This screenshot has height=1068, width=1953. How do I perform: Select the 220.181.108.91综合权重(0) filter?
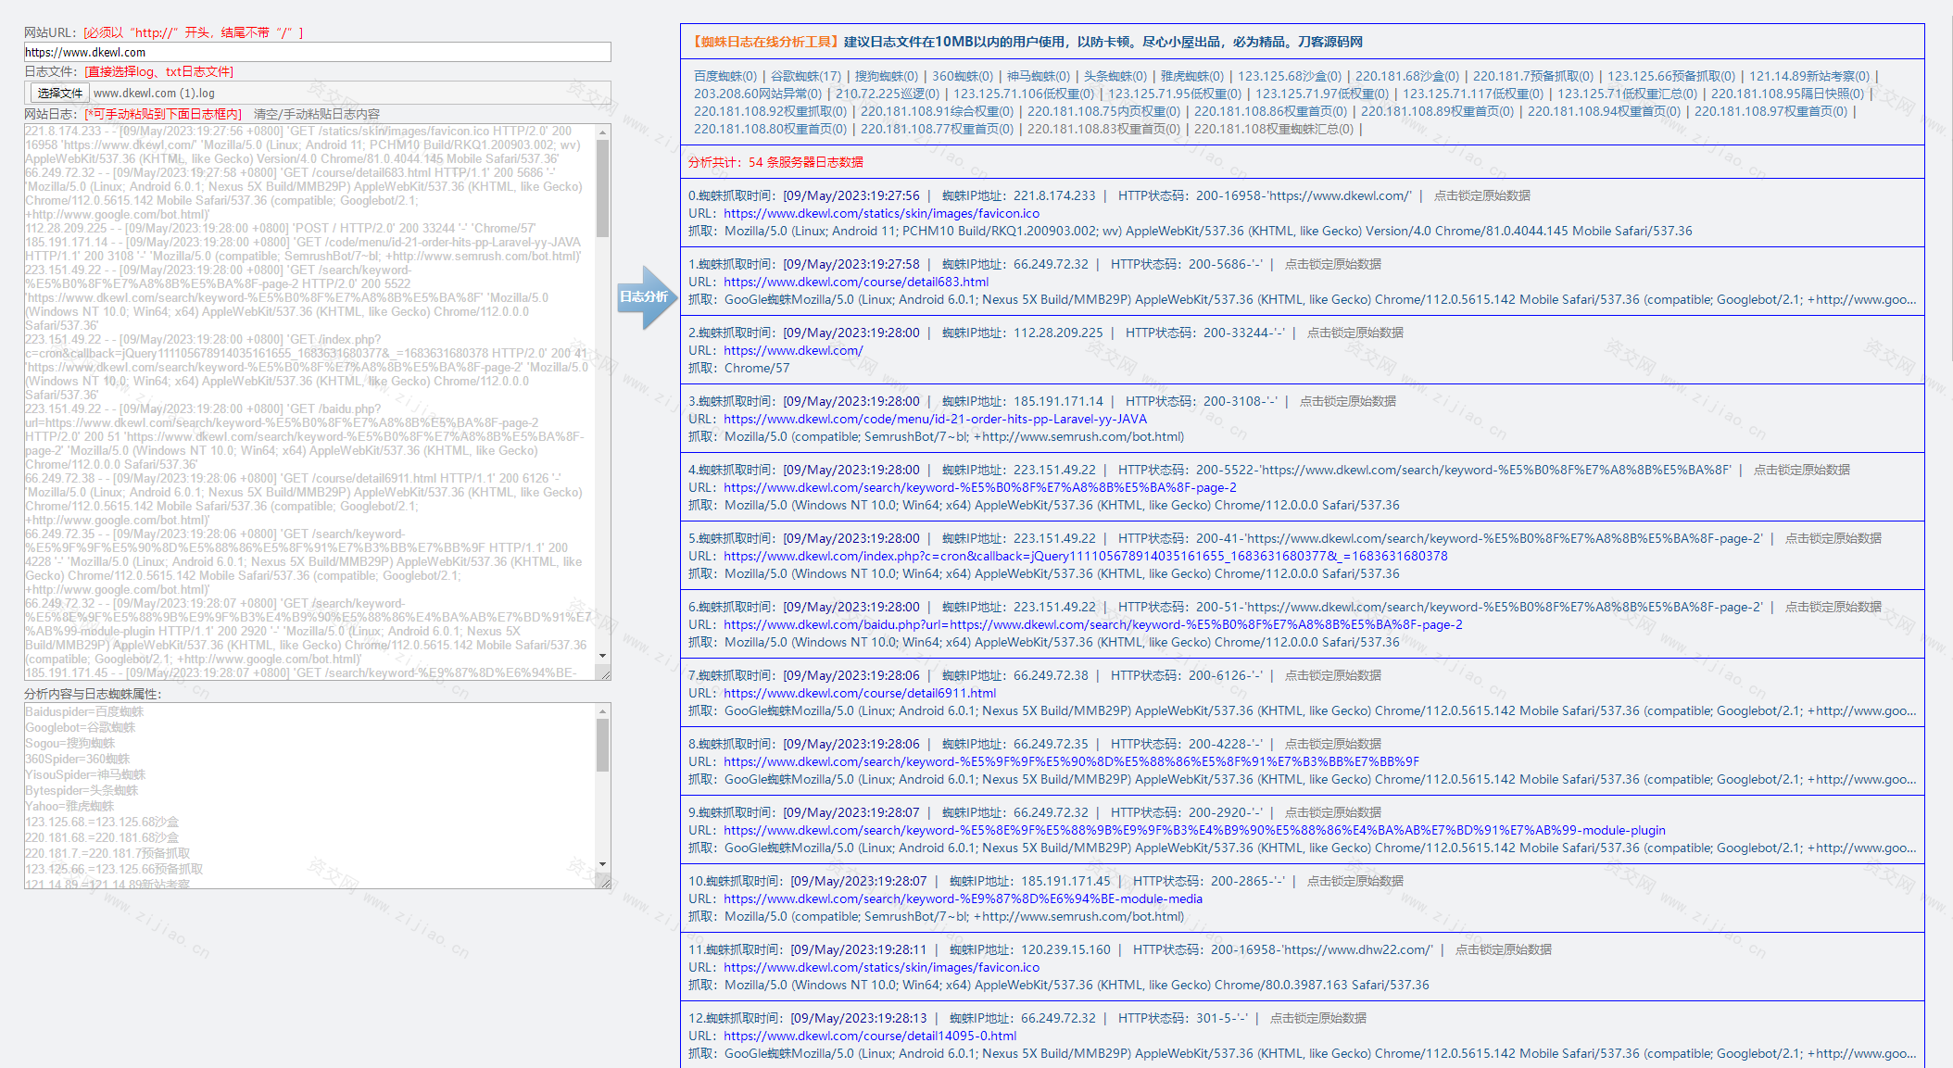coord(937,111)
